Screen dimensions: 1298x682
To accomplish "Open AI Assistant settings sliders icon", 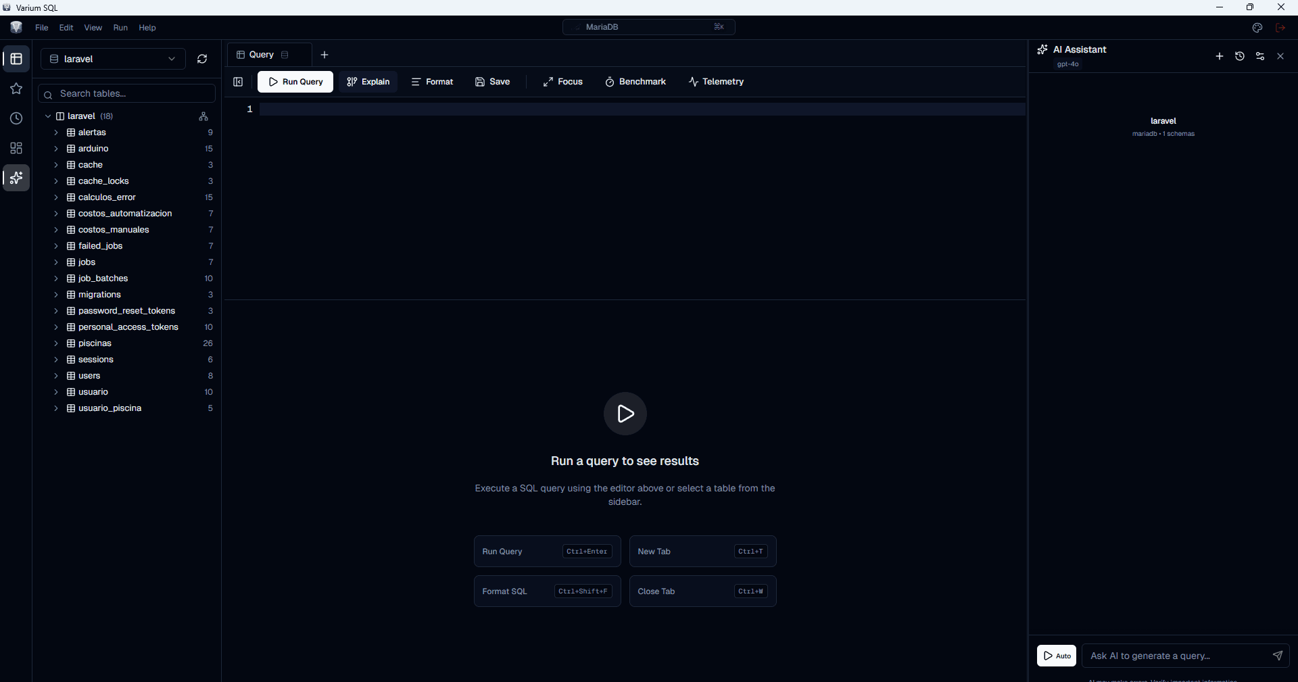I will tap(1260, 56).
